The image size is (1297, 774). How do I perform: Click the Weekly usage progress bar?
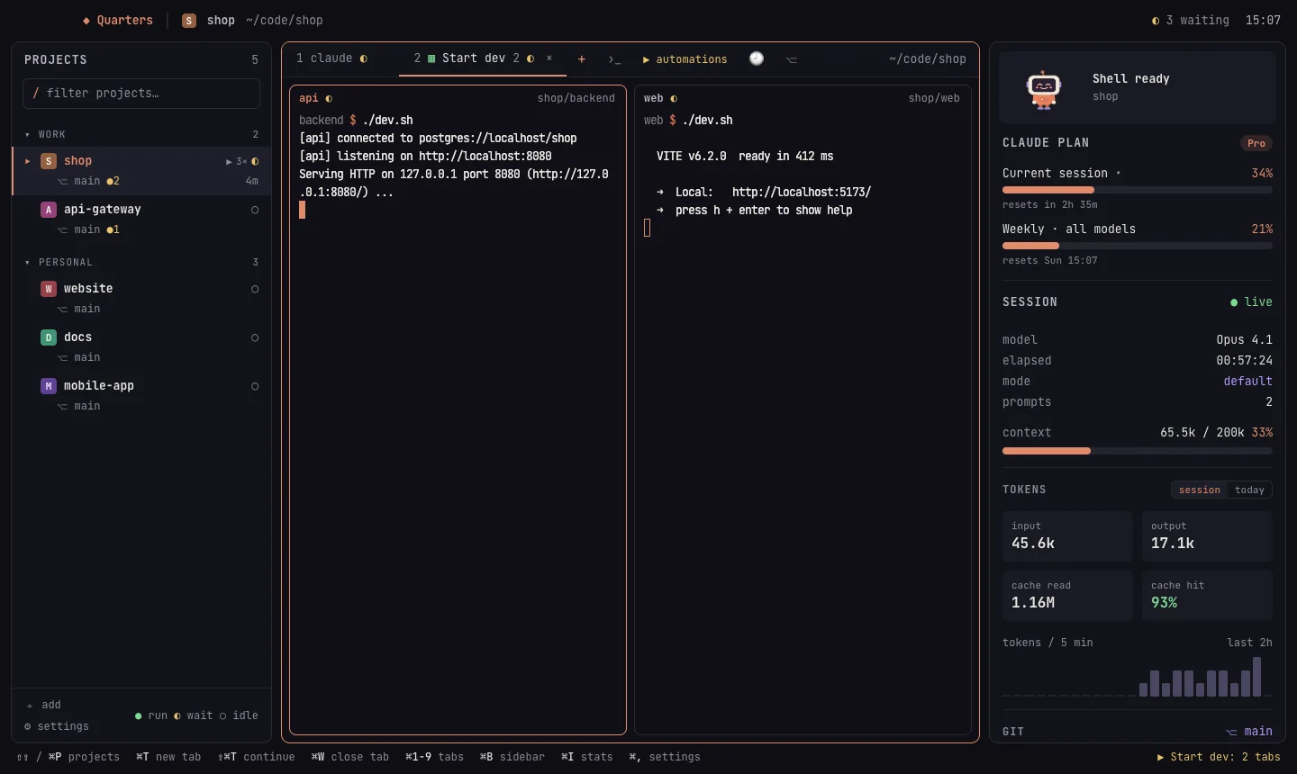coord(1138,246)
